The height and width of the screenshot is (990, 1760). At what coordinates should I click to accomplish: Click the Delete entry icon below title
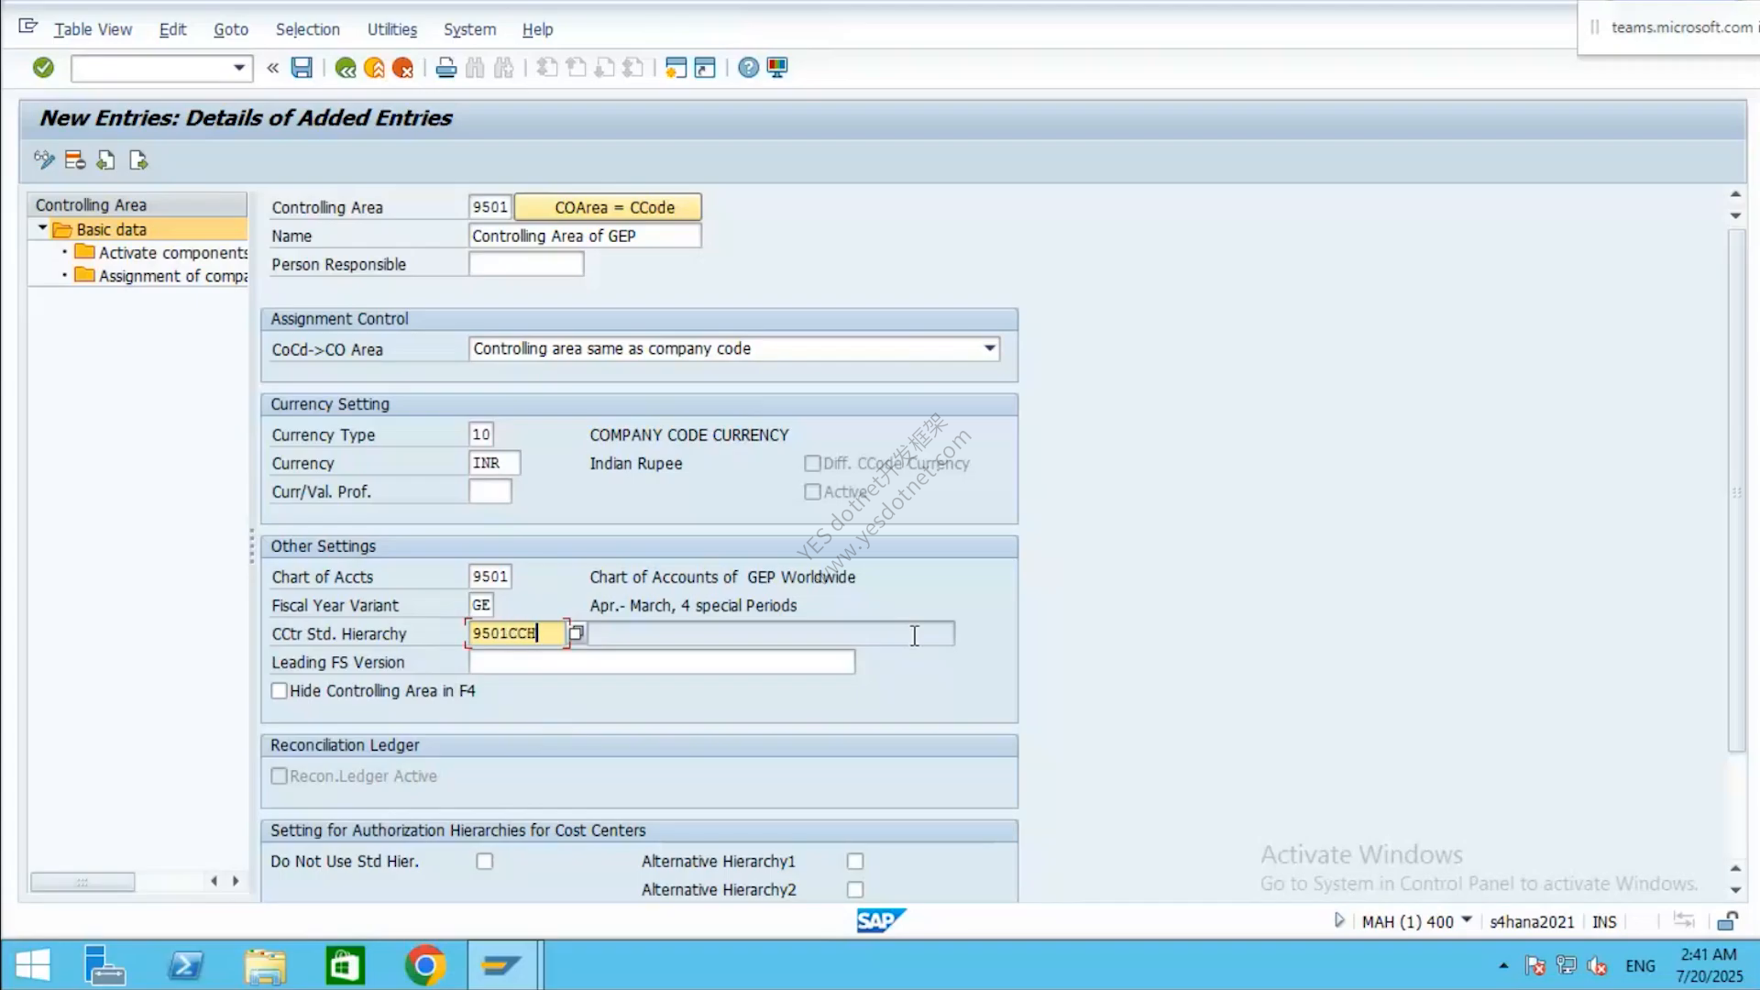tap(75, 160)
